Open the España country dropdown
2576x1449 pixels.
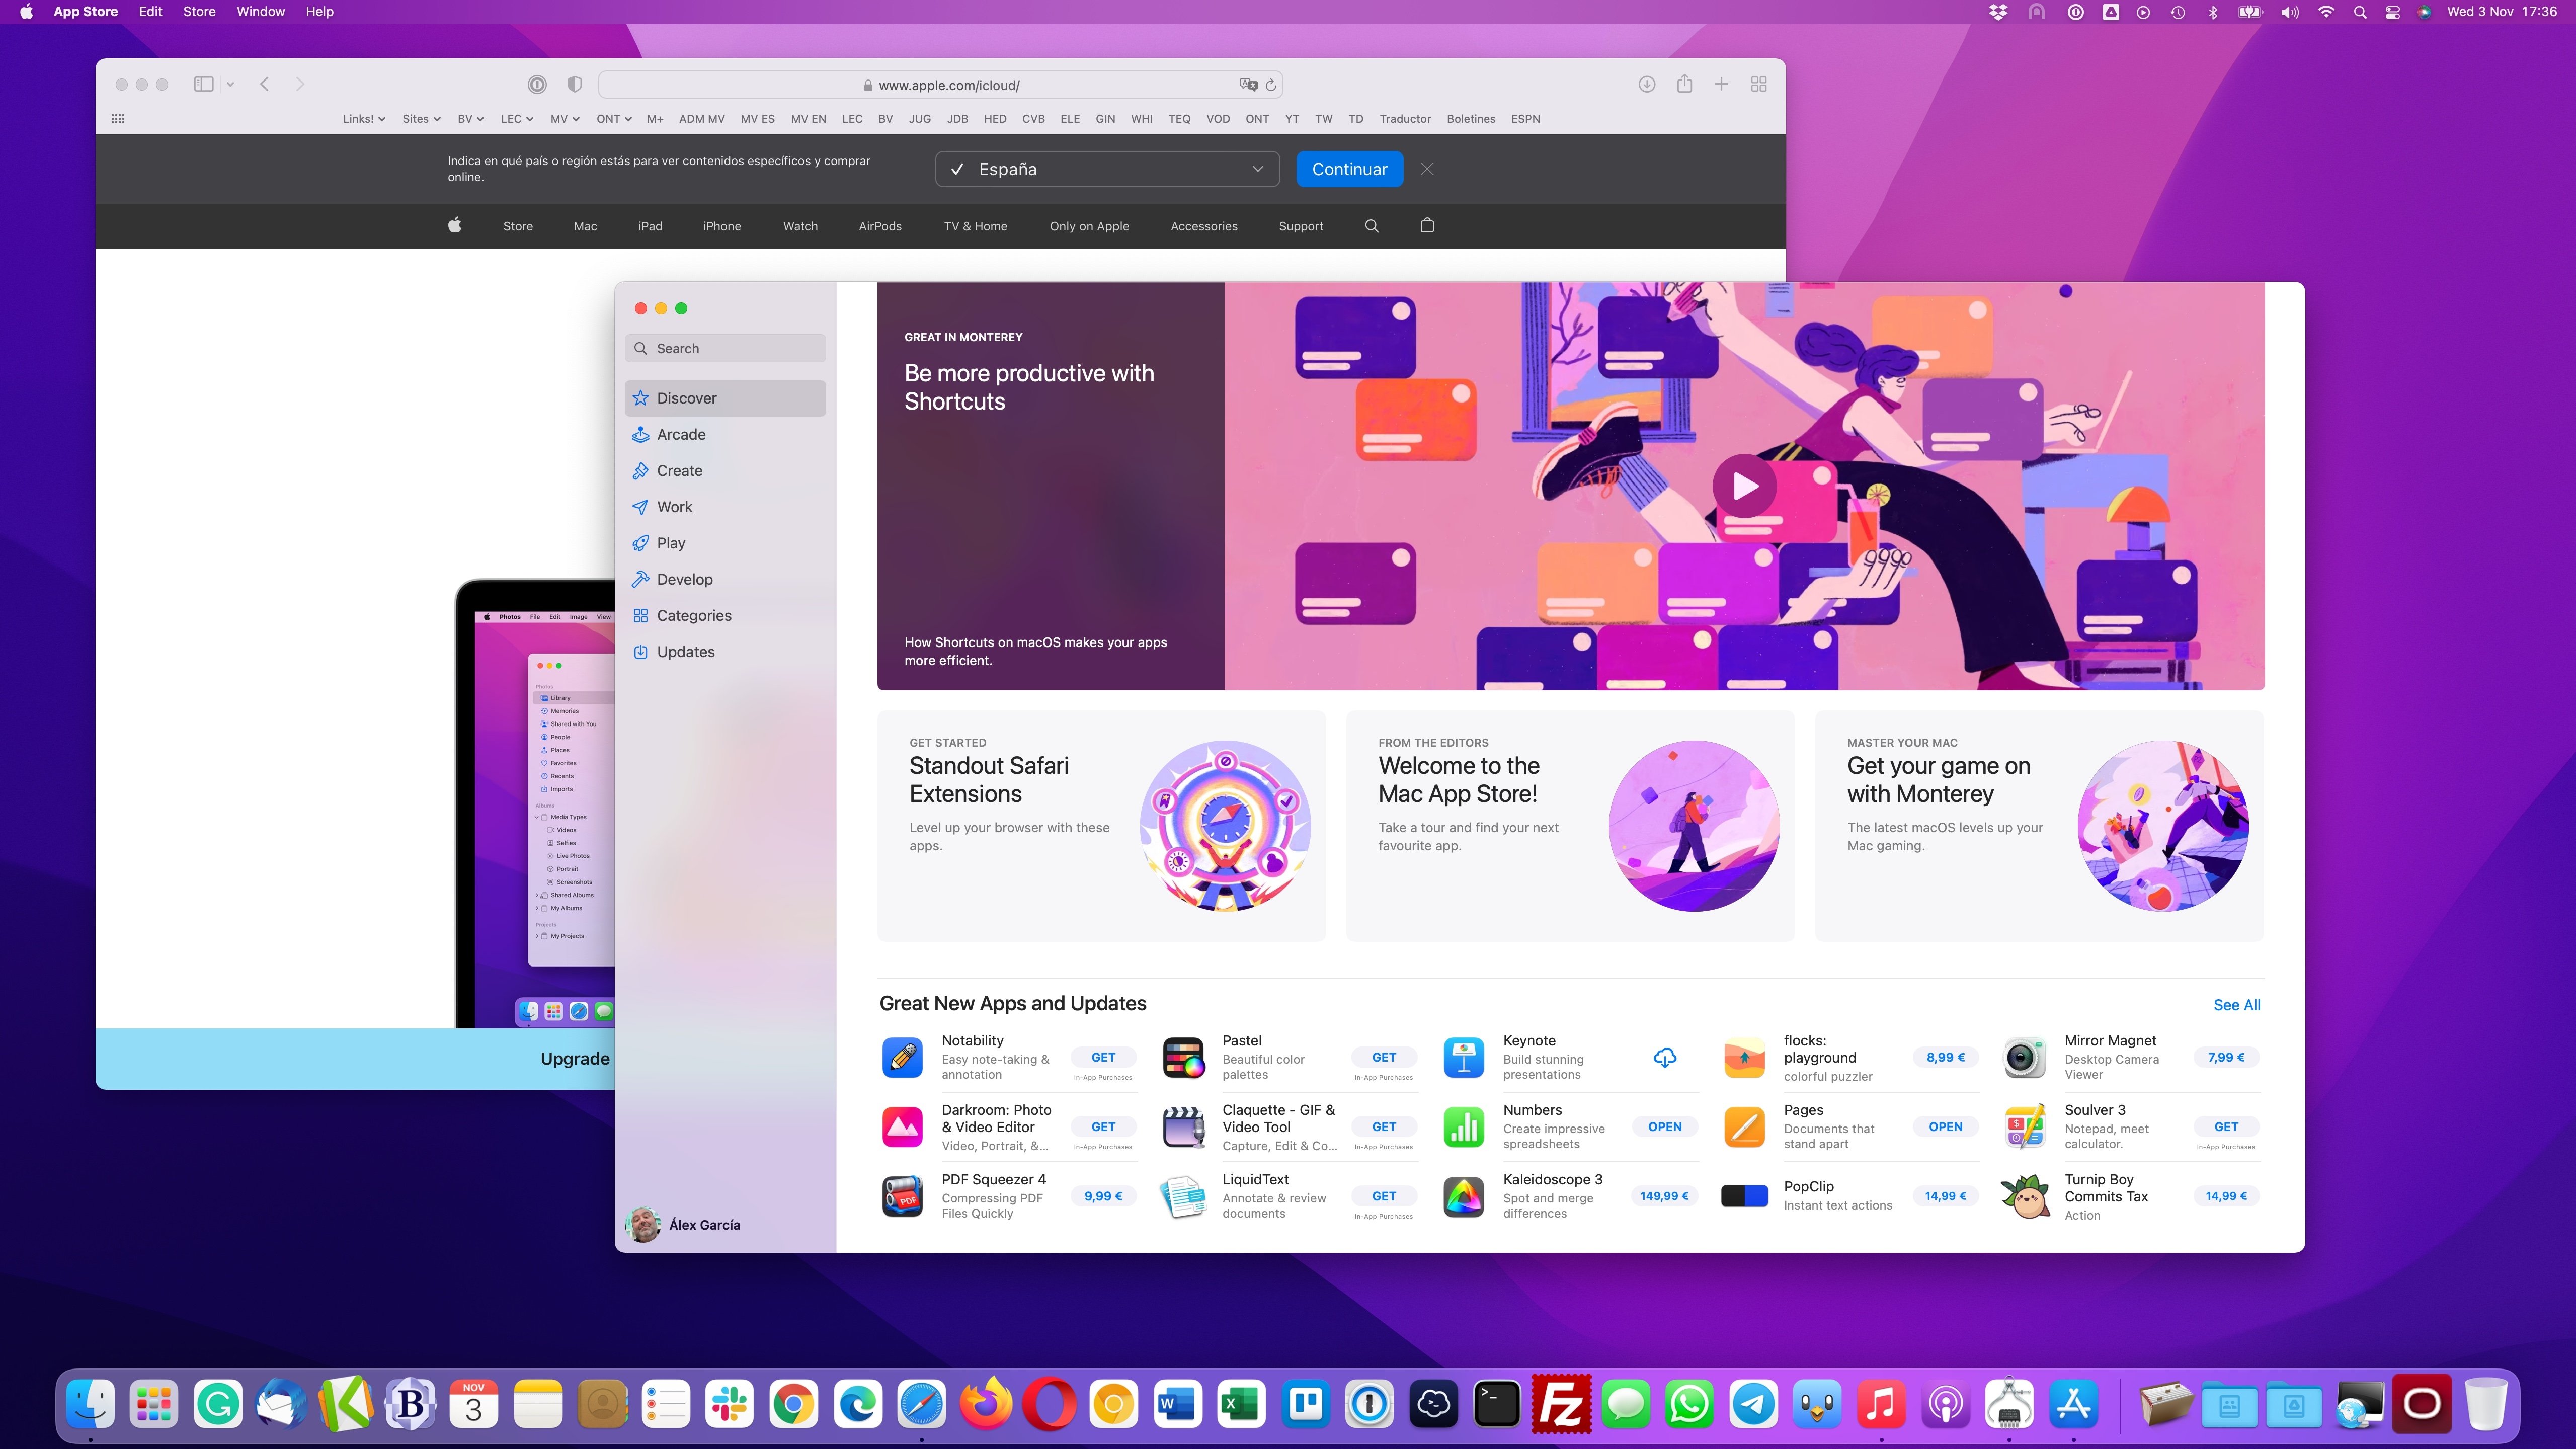point(1107,169)
